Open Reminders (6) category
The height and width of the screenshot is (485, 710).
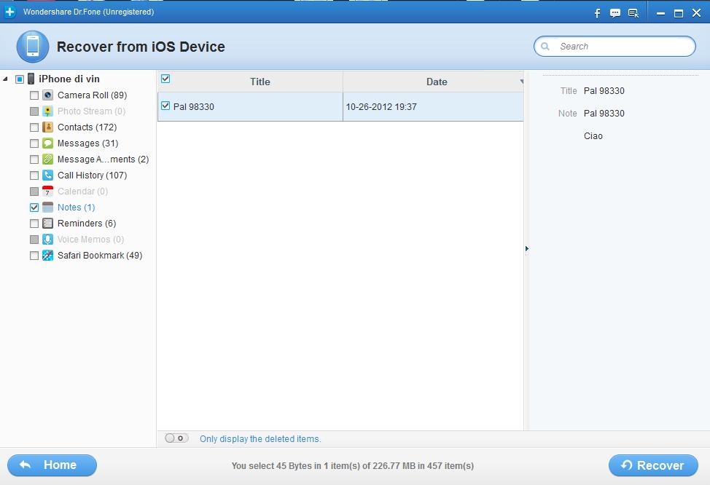87,224
